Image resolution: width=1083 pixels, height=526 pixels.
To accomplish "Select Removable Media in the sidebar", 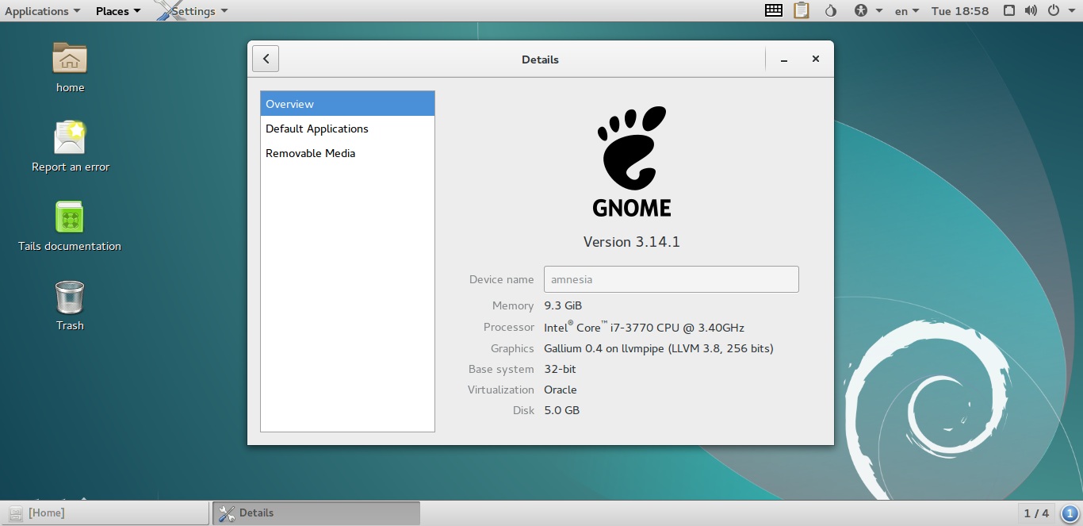I will (347, 153).
